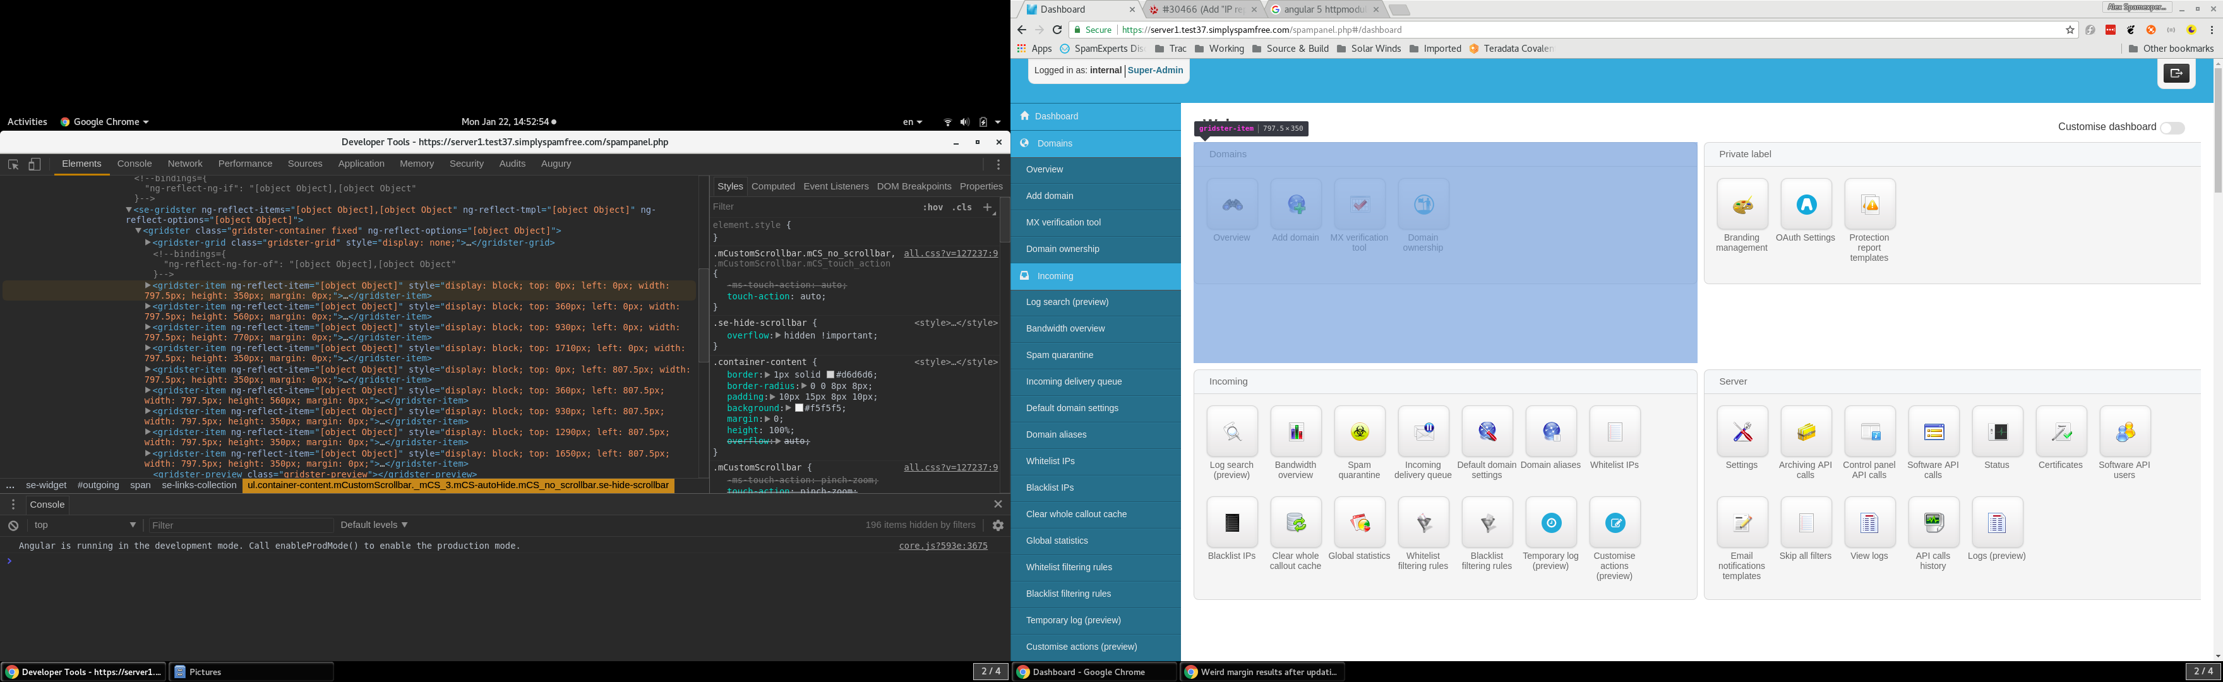Click the Super-Admin link
The width and height of the screenshot is (2223, 682).
tap(1154, 71)
